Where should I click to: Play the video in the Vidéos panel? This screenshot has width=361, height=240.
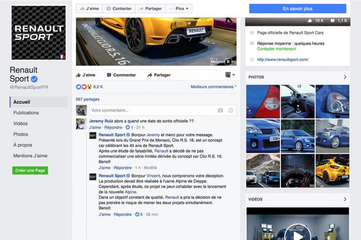click(x=298, y=235)
